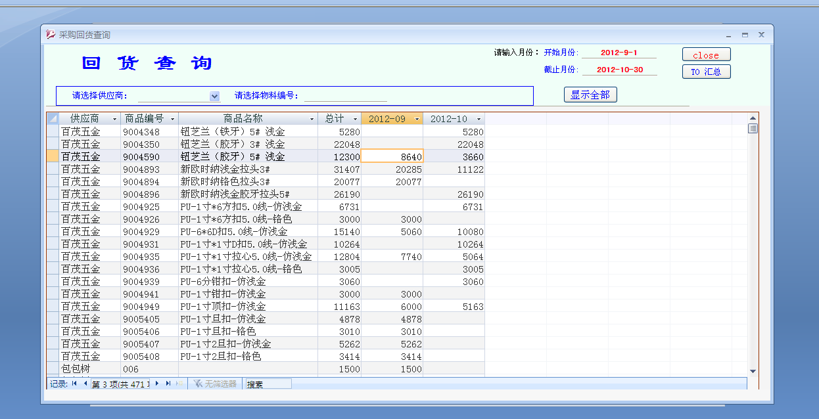Click cell PU-1寸*6方扣5.0线-铬色

[x=248, y=219]
